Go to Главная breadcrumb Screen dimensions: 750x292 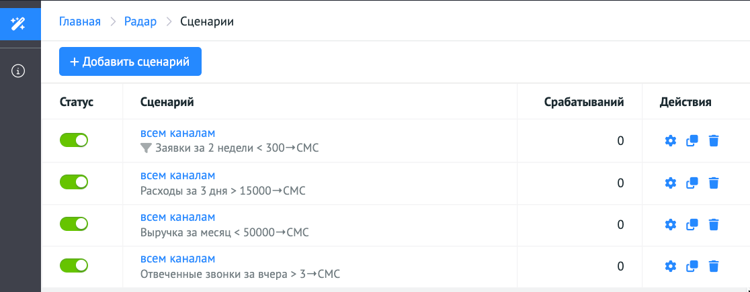pos(80,21)
